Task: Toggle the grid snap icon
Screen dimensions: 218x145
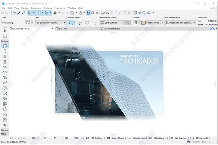Action: [x=55, y=13]
